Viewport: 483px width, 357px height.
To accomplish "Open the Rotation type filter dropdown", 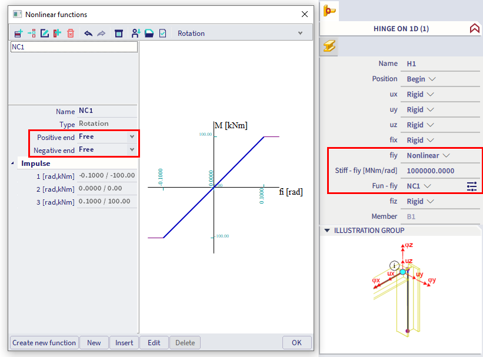I will (x=300, y=34).
